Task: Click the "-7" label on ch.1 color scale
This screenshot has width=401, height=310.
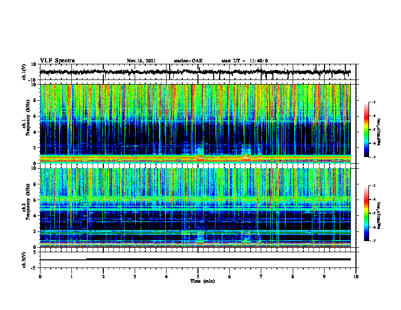Action: (374, 157)
